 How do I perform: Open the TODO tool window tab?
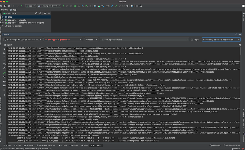7,145
